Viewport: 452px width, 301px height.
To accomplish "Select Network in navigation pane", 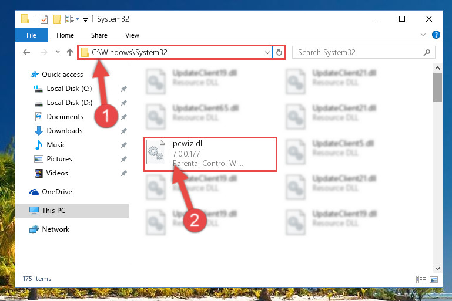I will (55, 229).
